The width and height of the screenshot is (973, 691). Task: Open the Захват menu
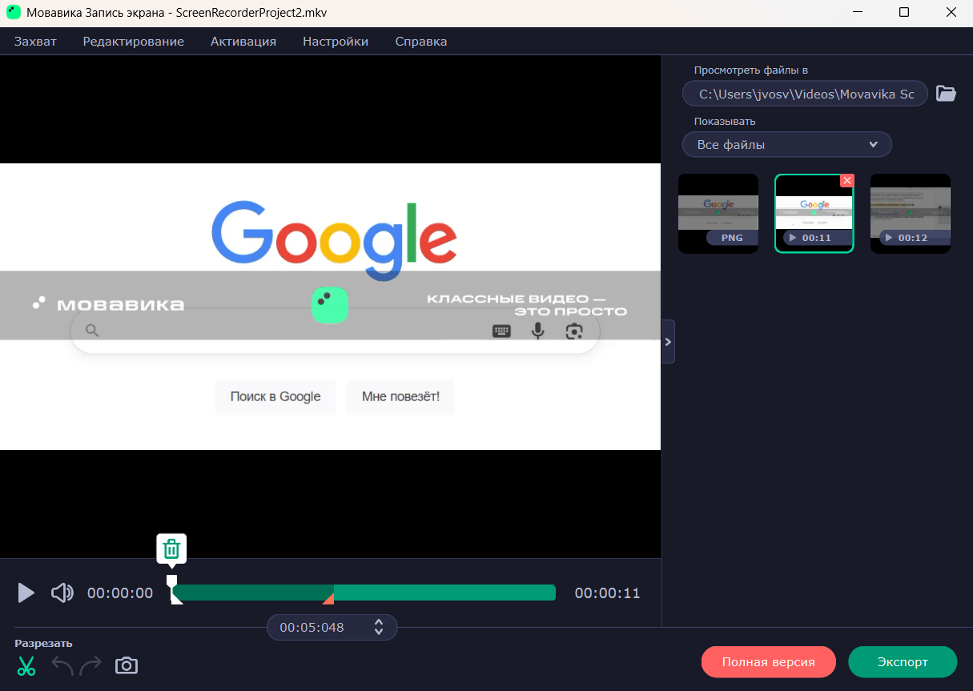[x=35, y=42]
